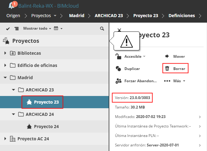The image size is (207, 151).
Task: Click the Forzar Abandon... button label
Action: click(141, 81)
